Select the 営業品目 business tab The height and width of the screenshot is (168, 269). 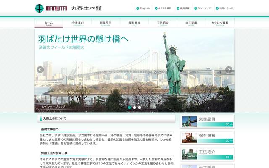click(x=105, y=24)
